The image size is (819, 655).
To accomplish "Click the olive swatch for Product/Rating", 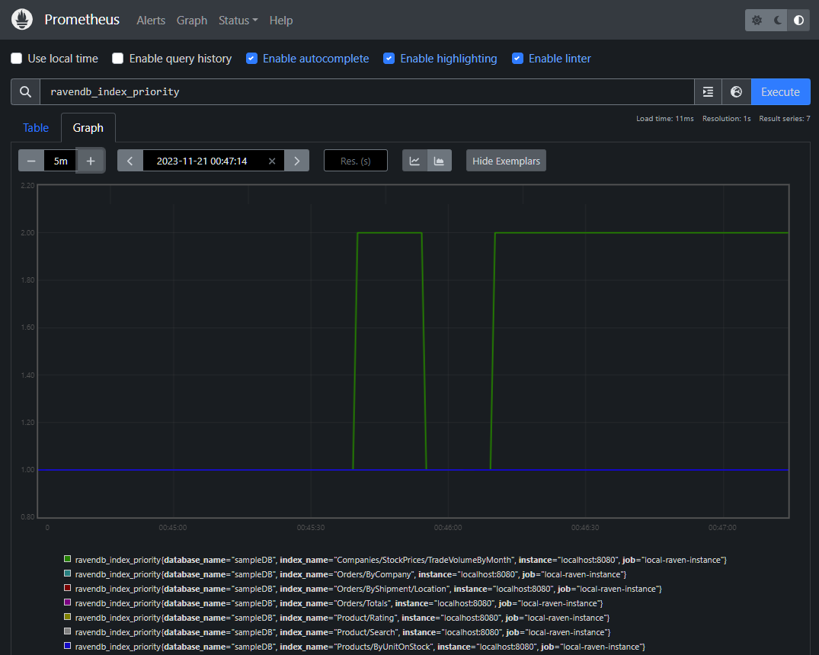I will pos(67,617).
